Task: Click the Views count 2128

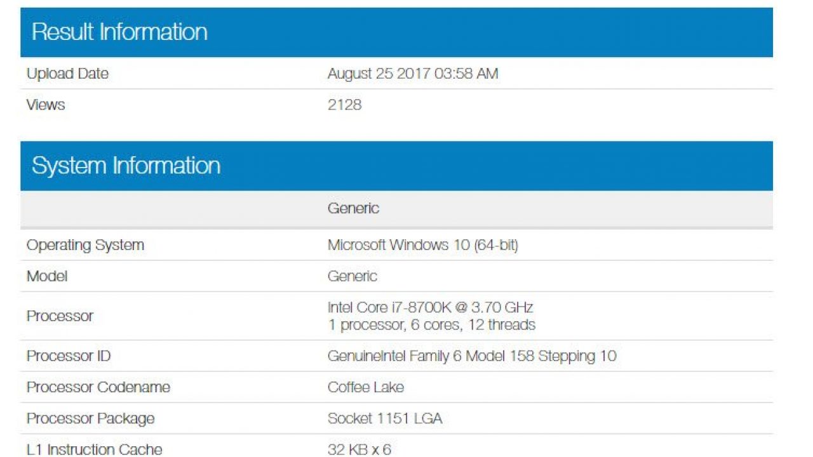Action: pos(344,105)
